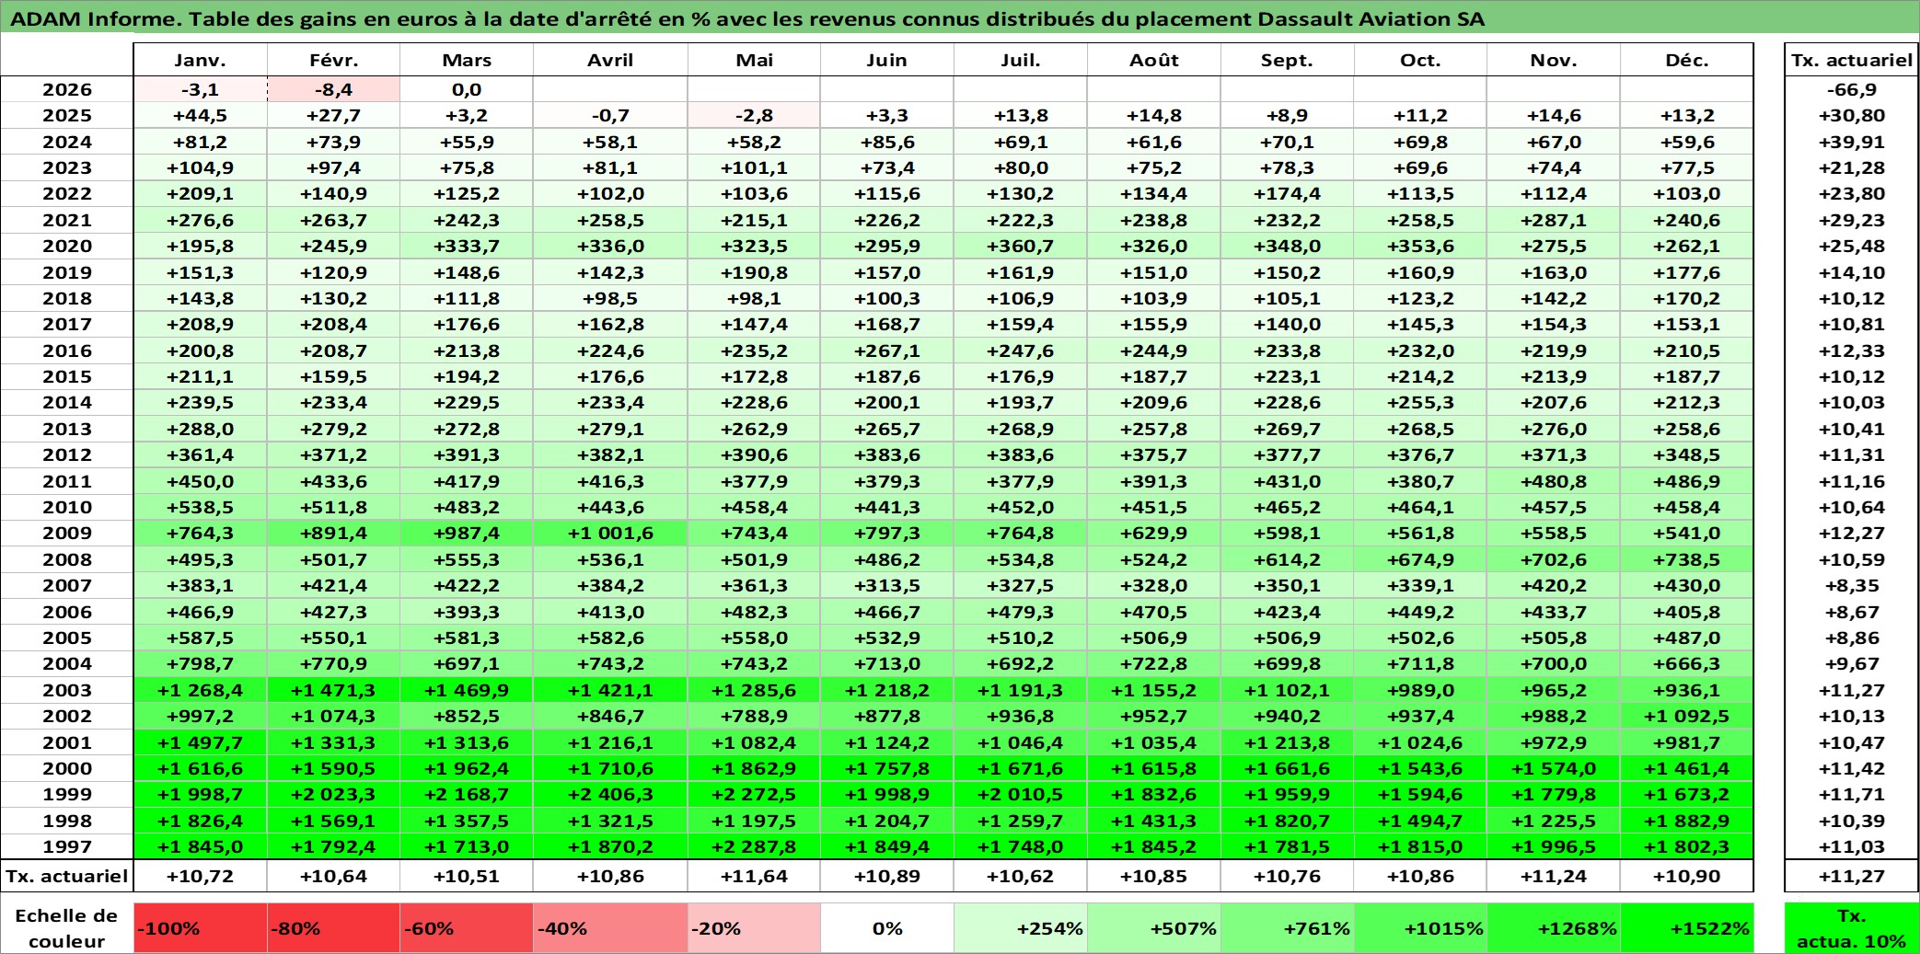
Task: Click the 'Avril' column header
Action: (x=610, y=60)
